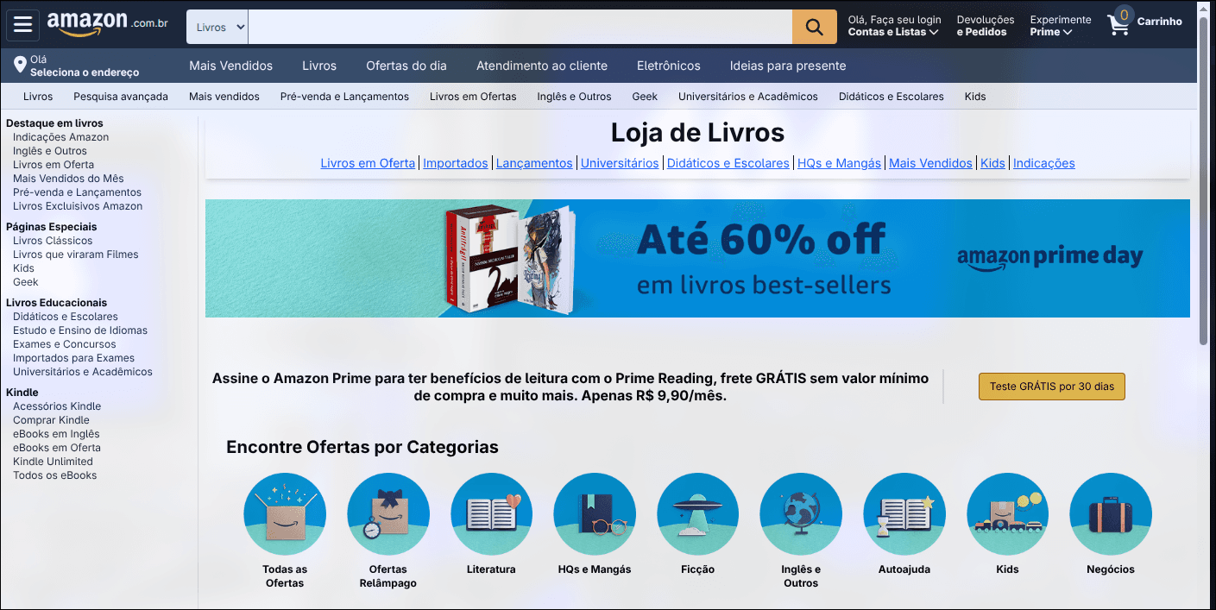The image size is (1216, 610).
Task: Open Ofertas do dia
Action: tap(406, 66)
